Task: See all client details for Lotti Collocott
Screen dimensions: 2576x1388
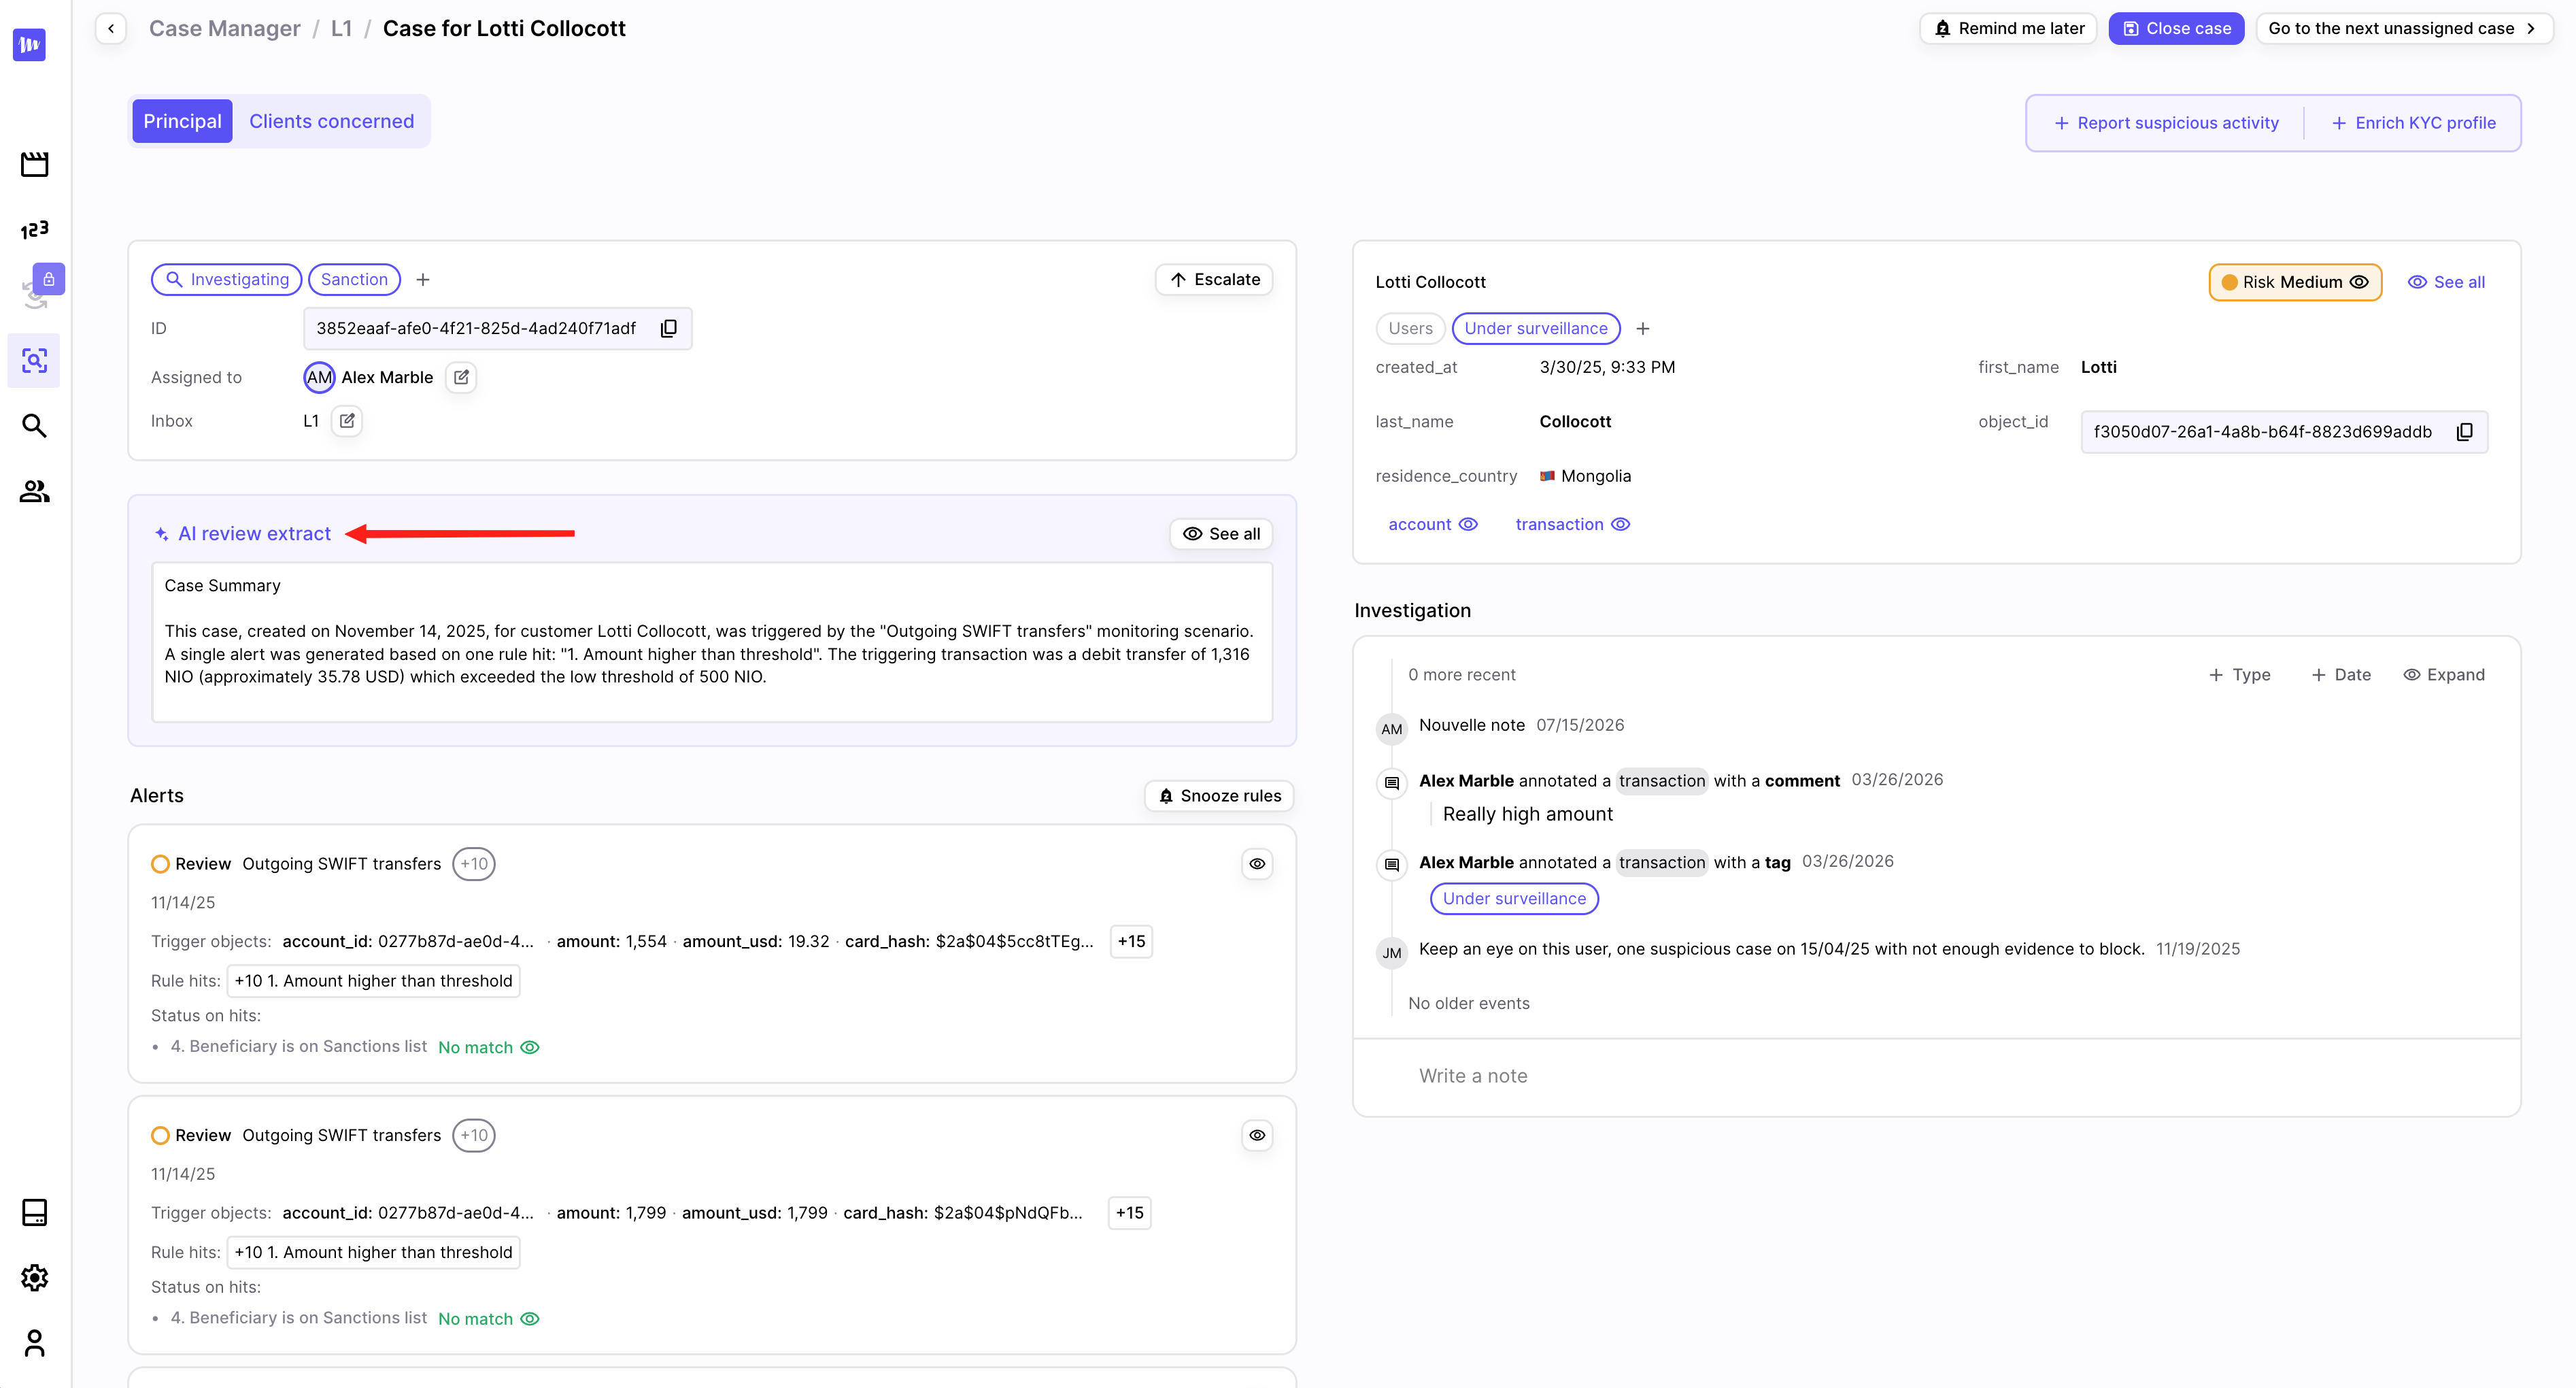Action: (2446, 282)
